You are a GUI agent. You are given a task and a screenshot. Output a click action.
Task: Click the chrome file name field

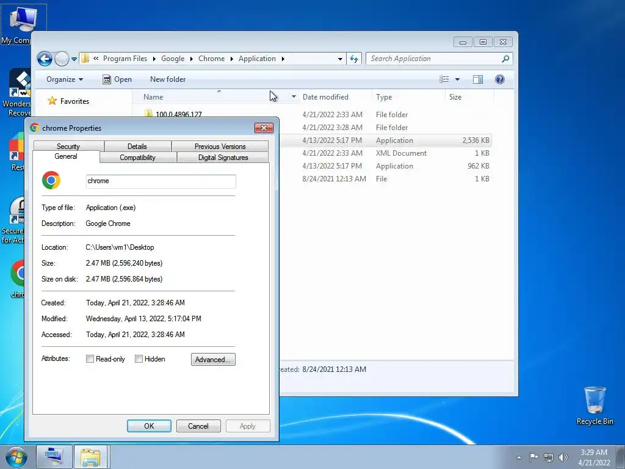pos(161,181)
